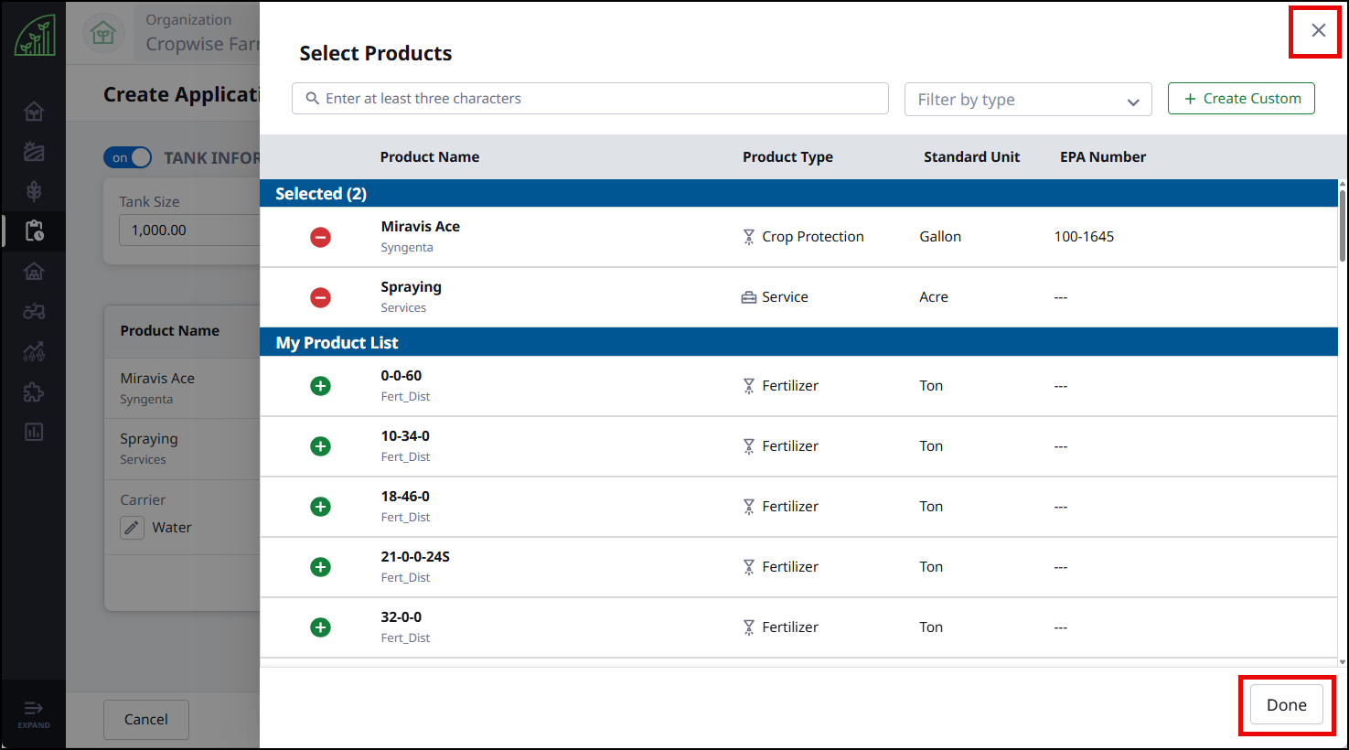
Task: Toggle the Tank Information switch off
Action: click(x=128, y=157)
